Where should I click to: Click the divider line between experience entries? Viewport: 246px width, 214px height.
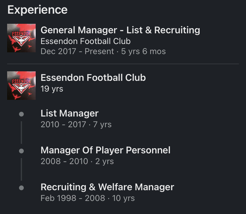[123, 64]
